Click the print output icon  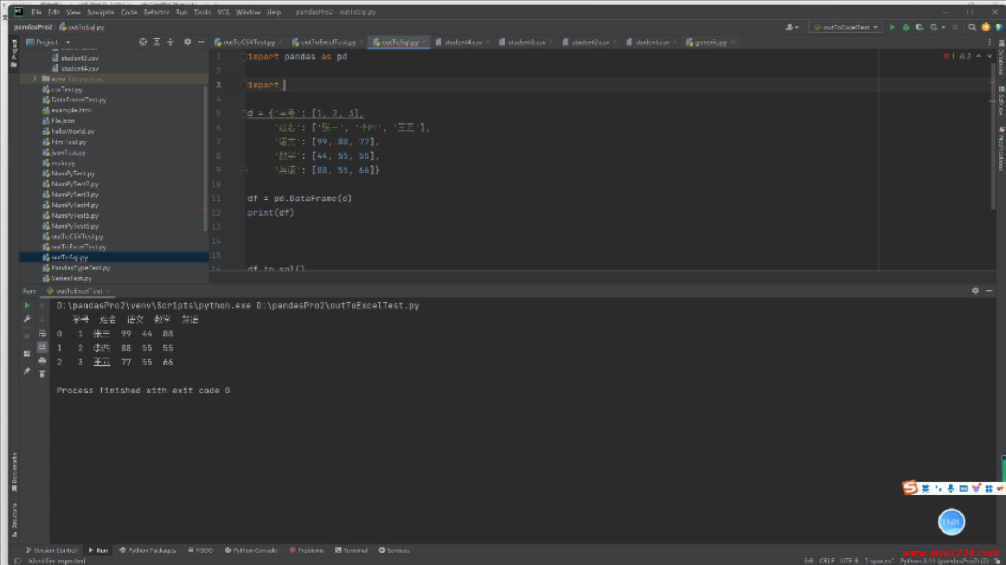click(x=42, y=361)
